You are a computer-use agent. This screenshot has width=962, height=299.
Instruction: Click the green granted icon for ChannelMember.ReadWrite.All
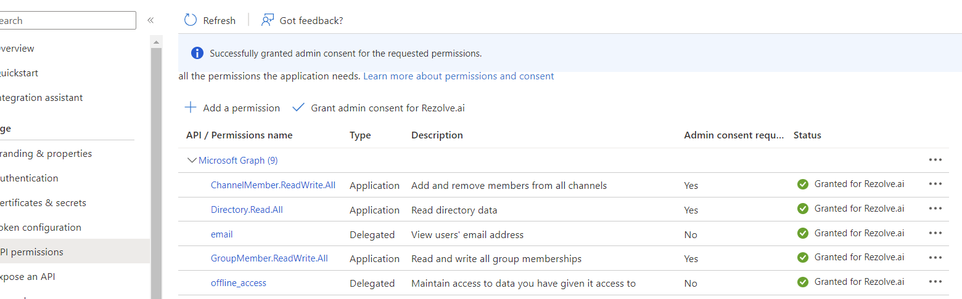pyautogui.click(x=802, y=184)
